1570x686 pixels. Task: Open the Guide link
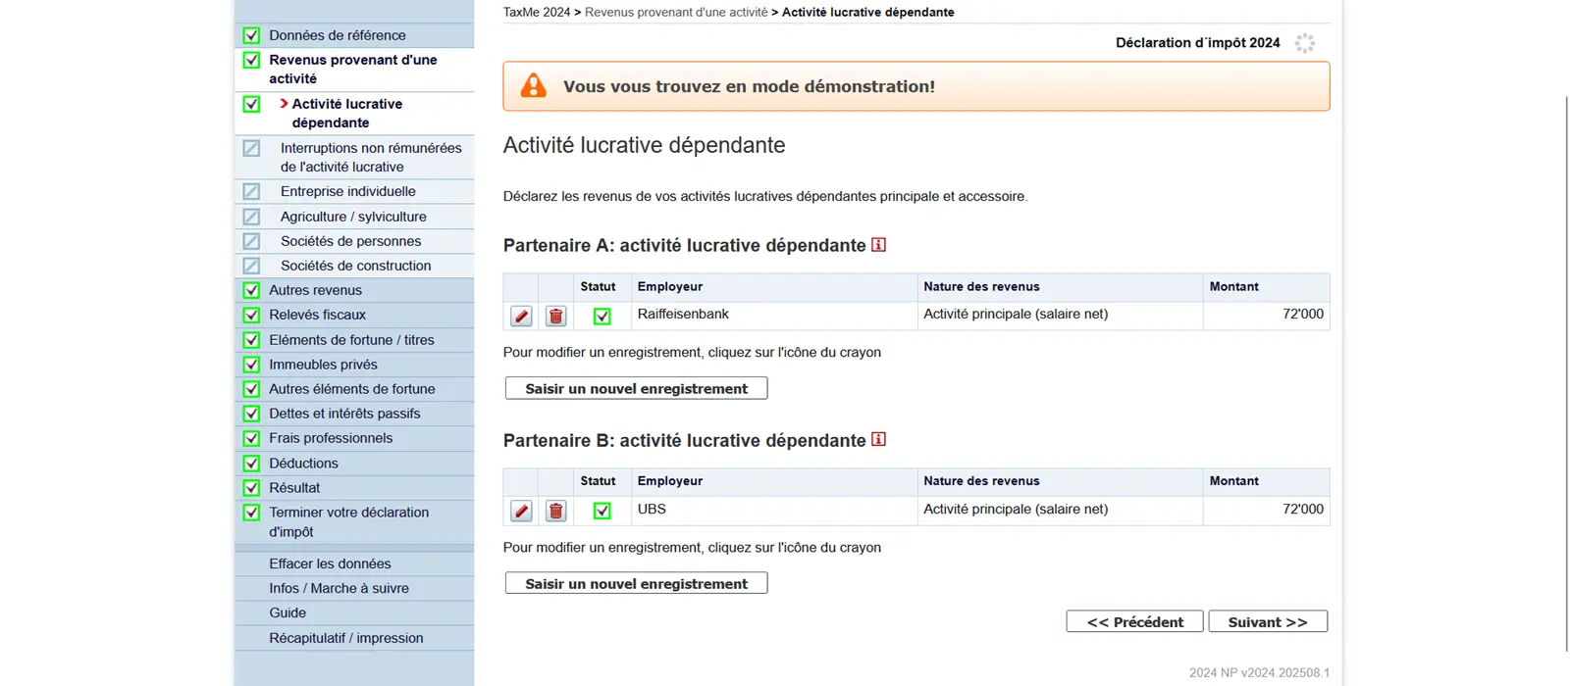(x=288, y=612)
